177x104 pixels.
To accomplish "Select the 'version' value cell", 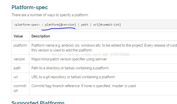I will click(x=20, y=59).
